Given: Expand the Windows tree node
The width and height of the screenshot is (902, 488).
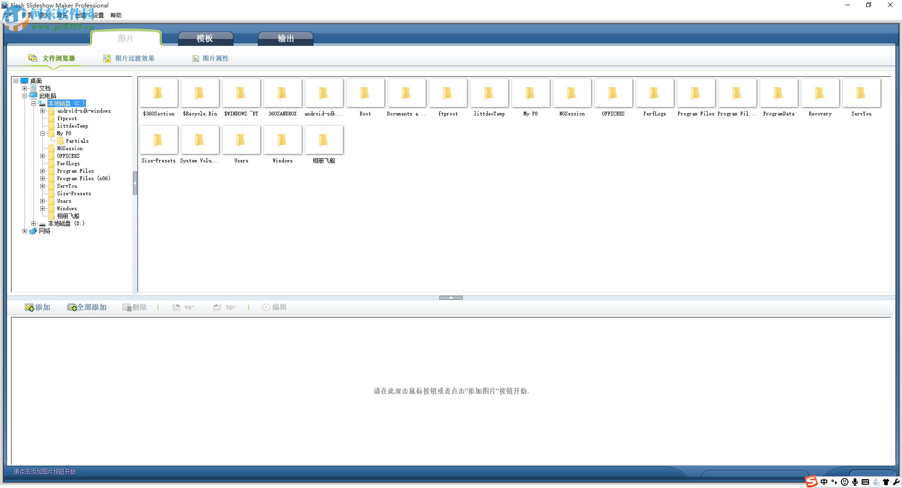Looking at the screenshot, I should click(43, 208).
